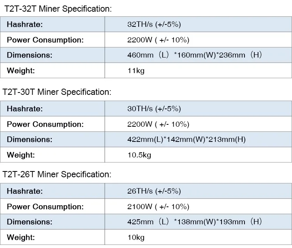Click the T2T-30T Miner Specification heading
This screenshot has width=292, height=248.
[x=57, y=92]
